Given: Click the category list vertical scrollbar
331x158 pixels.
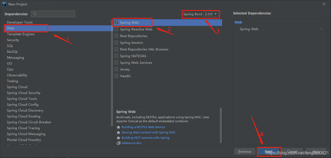Looking at the screenshot, I should click(x=112, y=73).
